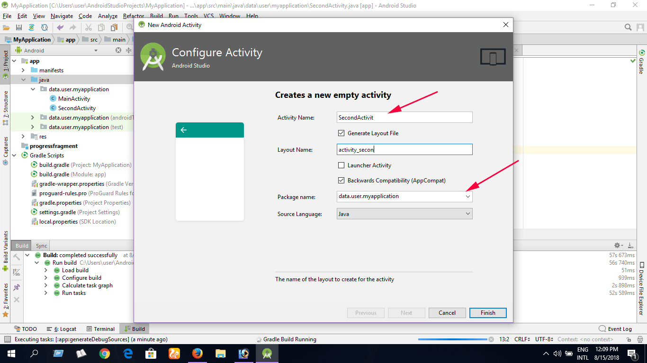Open the Navigate menu
The height and width of the screenshot is (363, 647).
click(62, 16)
